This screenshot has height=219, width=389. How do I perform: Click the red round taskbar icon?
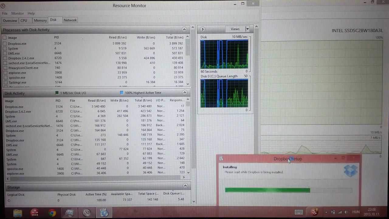tap(35, 213)
